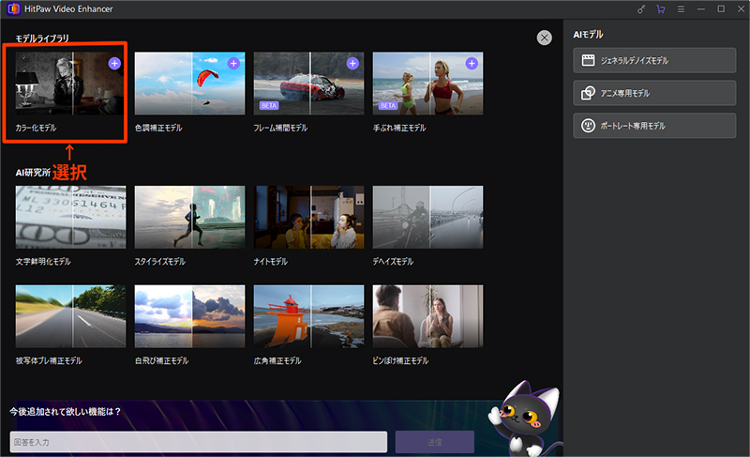
Task: Open the 被写体ブレ補正モデル road thumbnail
Action: pos(70,316)
